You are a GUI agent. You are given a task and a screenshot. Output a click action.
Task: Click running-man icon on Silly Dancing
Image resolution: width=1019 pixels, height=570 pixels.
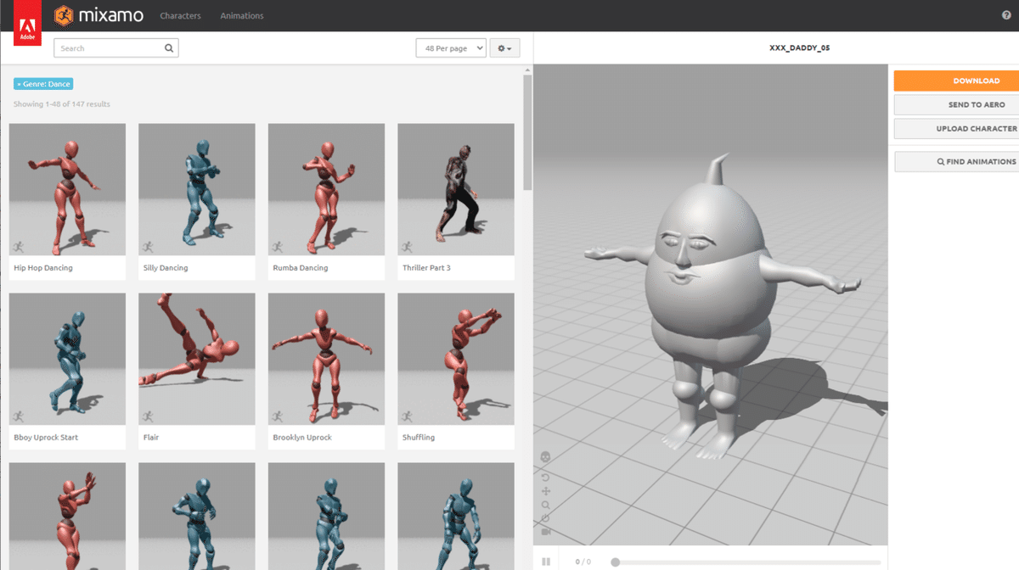pyautogui.click(x=148, y=246)
